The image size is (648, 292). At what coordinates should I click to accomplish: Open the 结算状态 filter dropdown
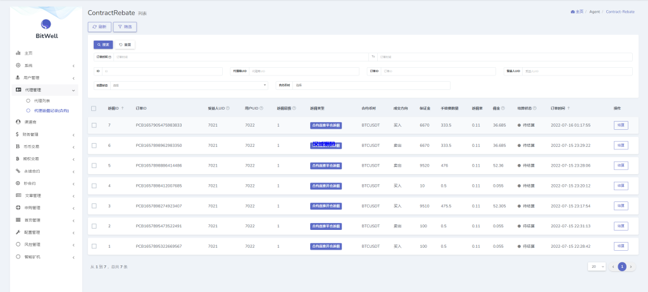[189, 85]
